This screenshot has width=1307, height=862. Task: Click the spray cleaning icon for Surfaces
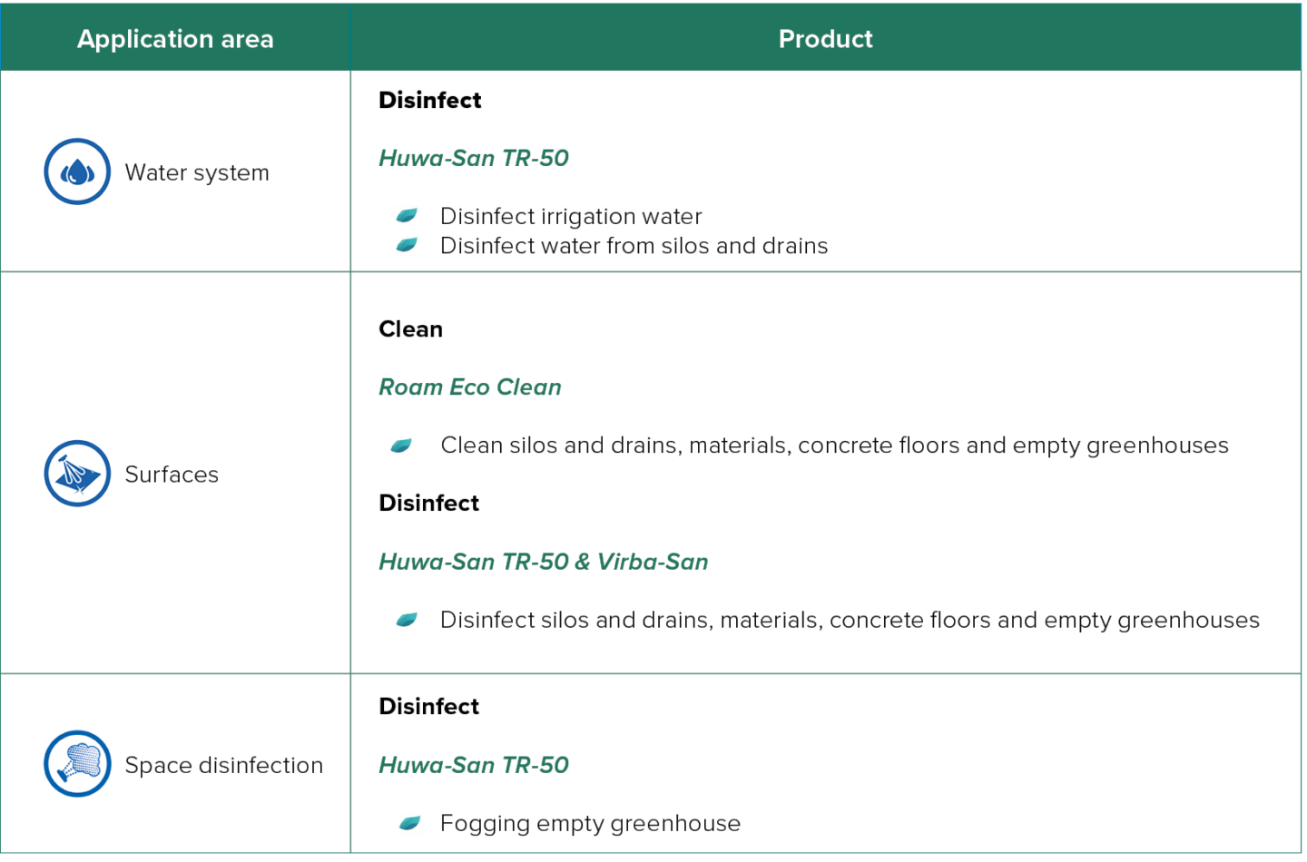point(77,474)
